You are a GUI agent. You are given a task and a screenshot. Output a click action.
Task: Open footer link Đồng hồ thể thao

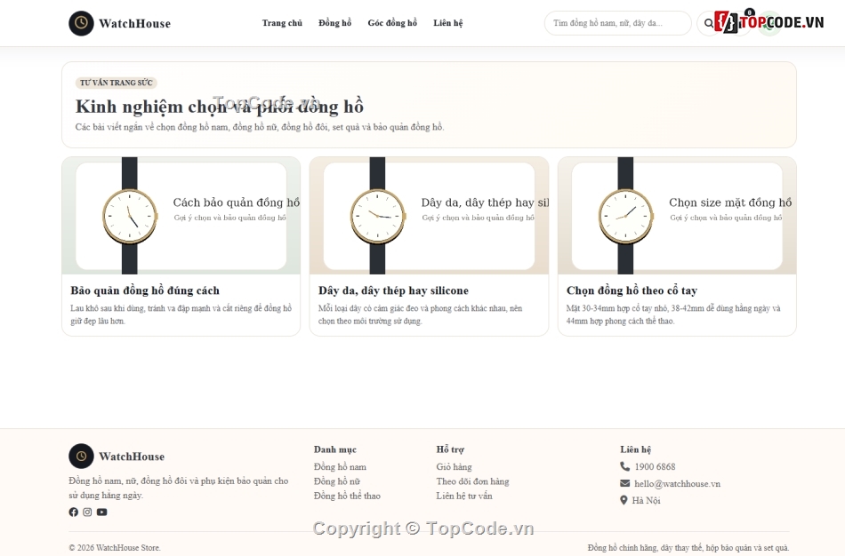(x=347, y=496)
